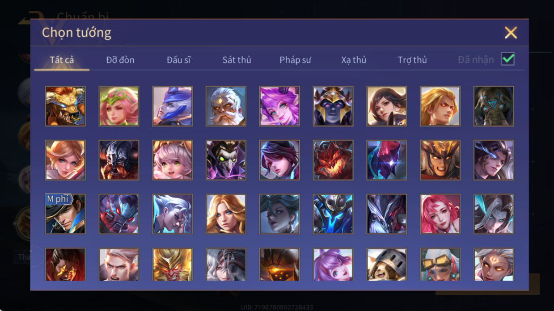
Task: Switch to the 'Đỡ đòn' tab
Action: [120, 60]
